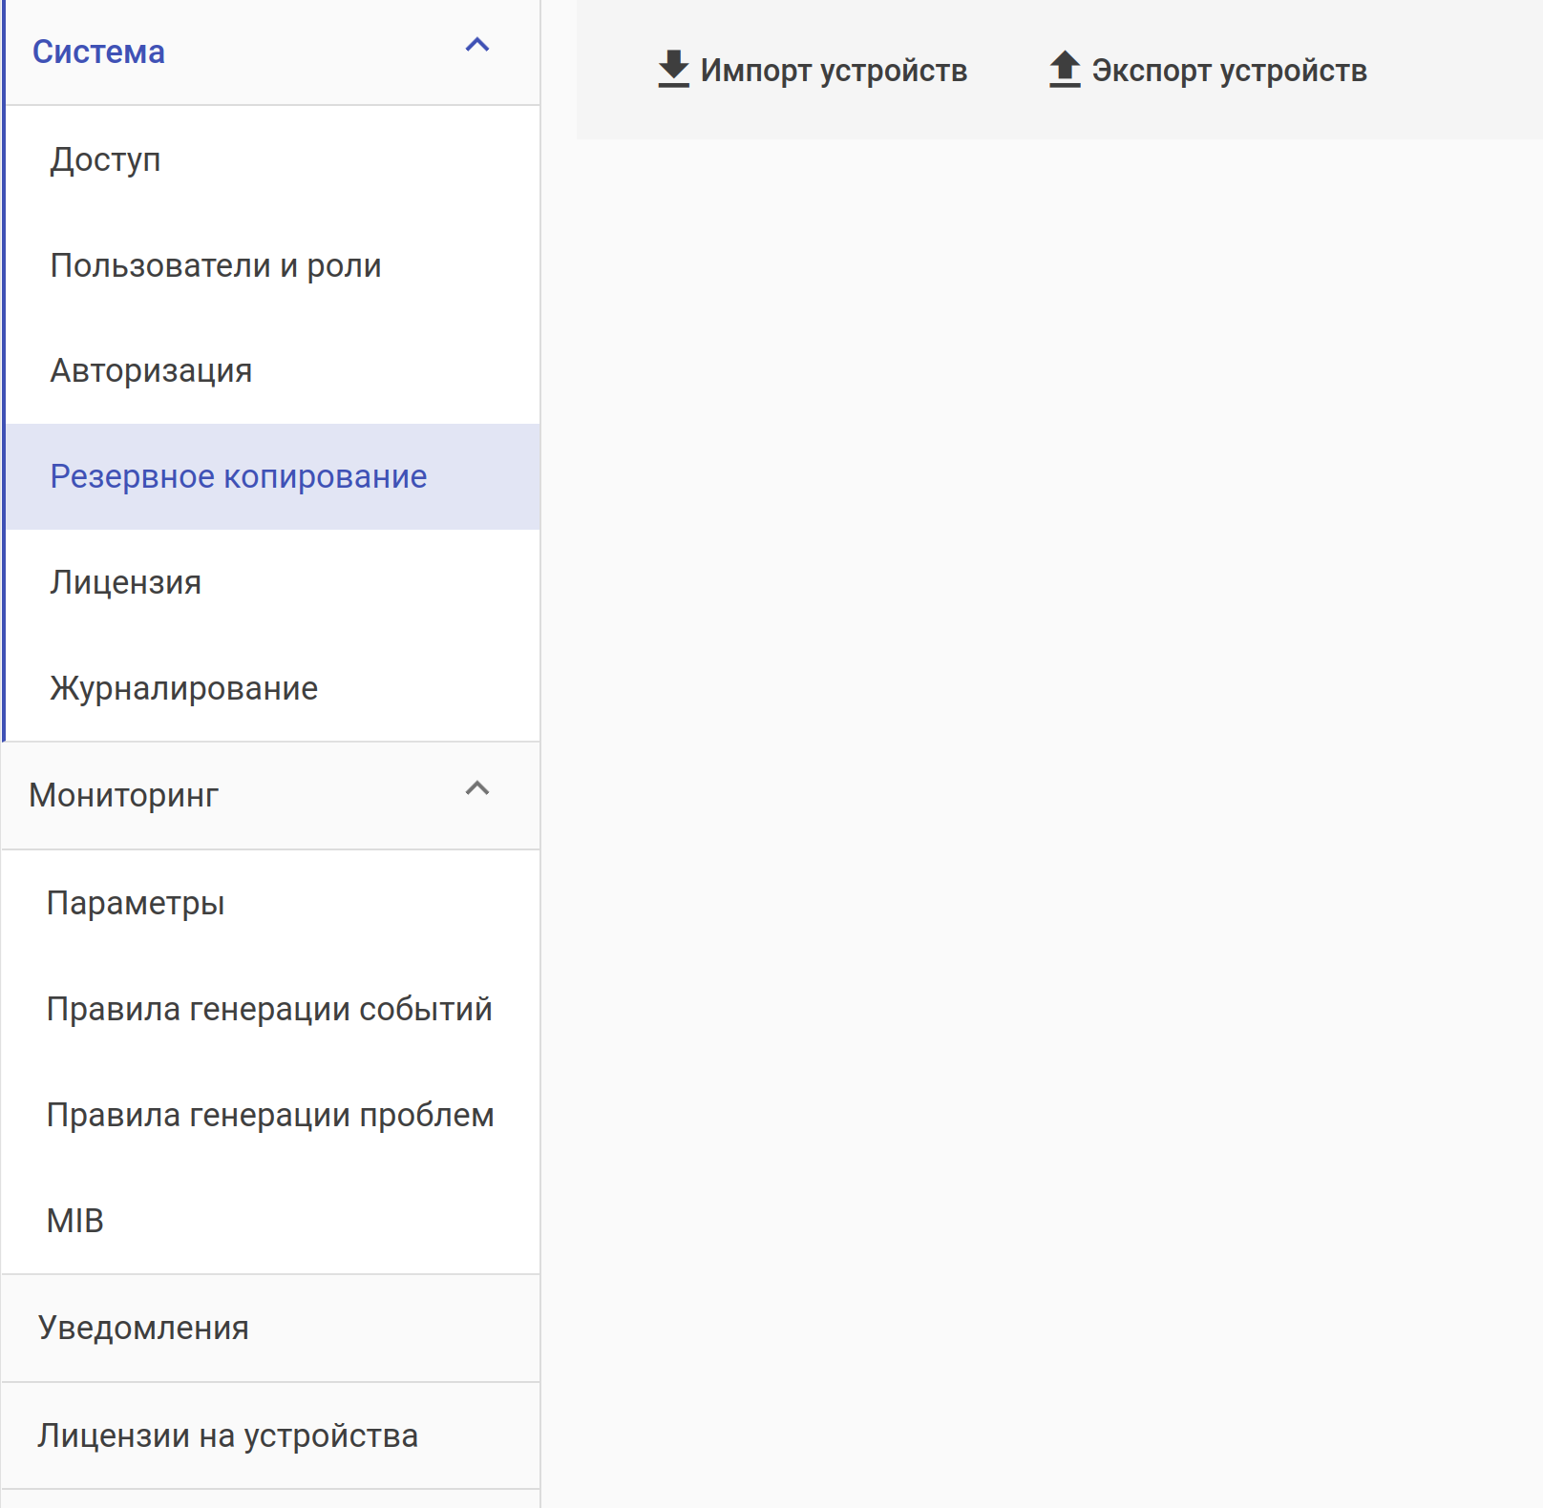Open Пользователи и роли page
Image resolution: width=1543 pixels, height=1508 pixels.
click(x=216, y=265)
